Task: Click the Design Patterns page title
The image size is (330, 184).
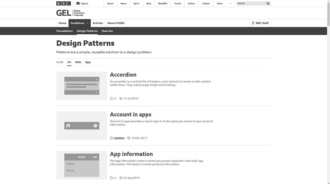Action: (x=85, y=43)
